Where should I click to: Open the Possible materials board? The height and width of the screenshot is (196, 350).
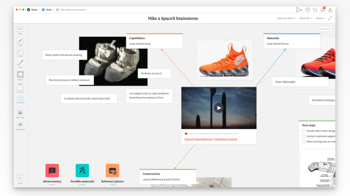pos(82,171)
